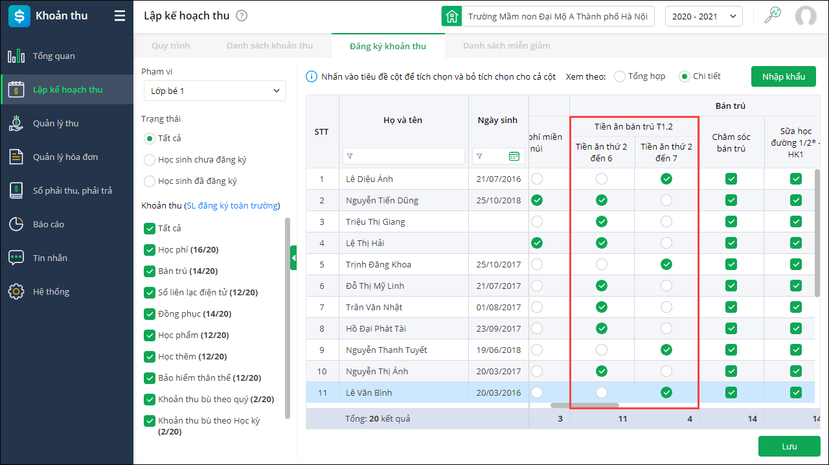
Task: Click the Báo cáo report icon
Action: click(16, 225)
